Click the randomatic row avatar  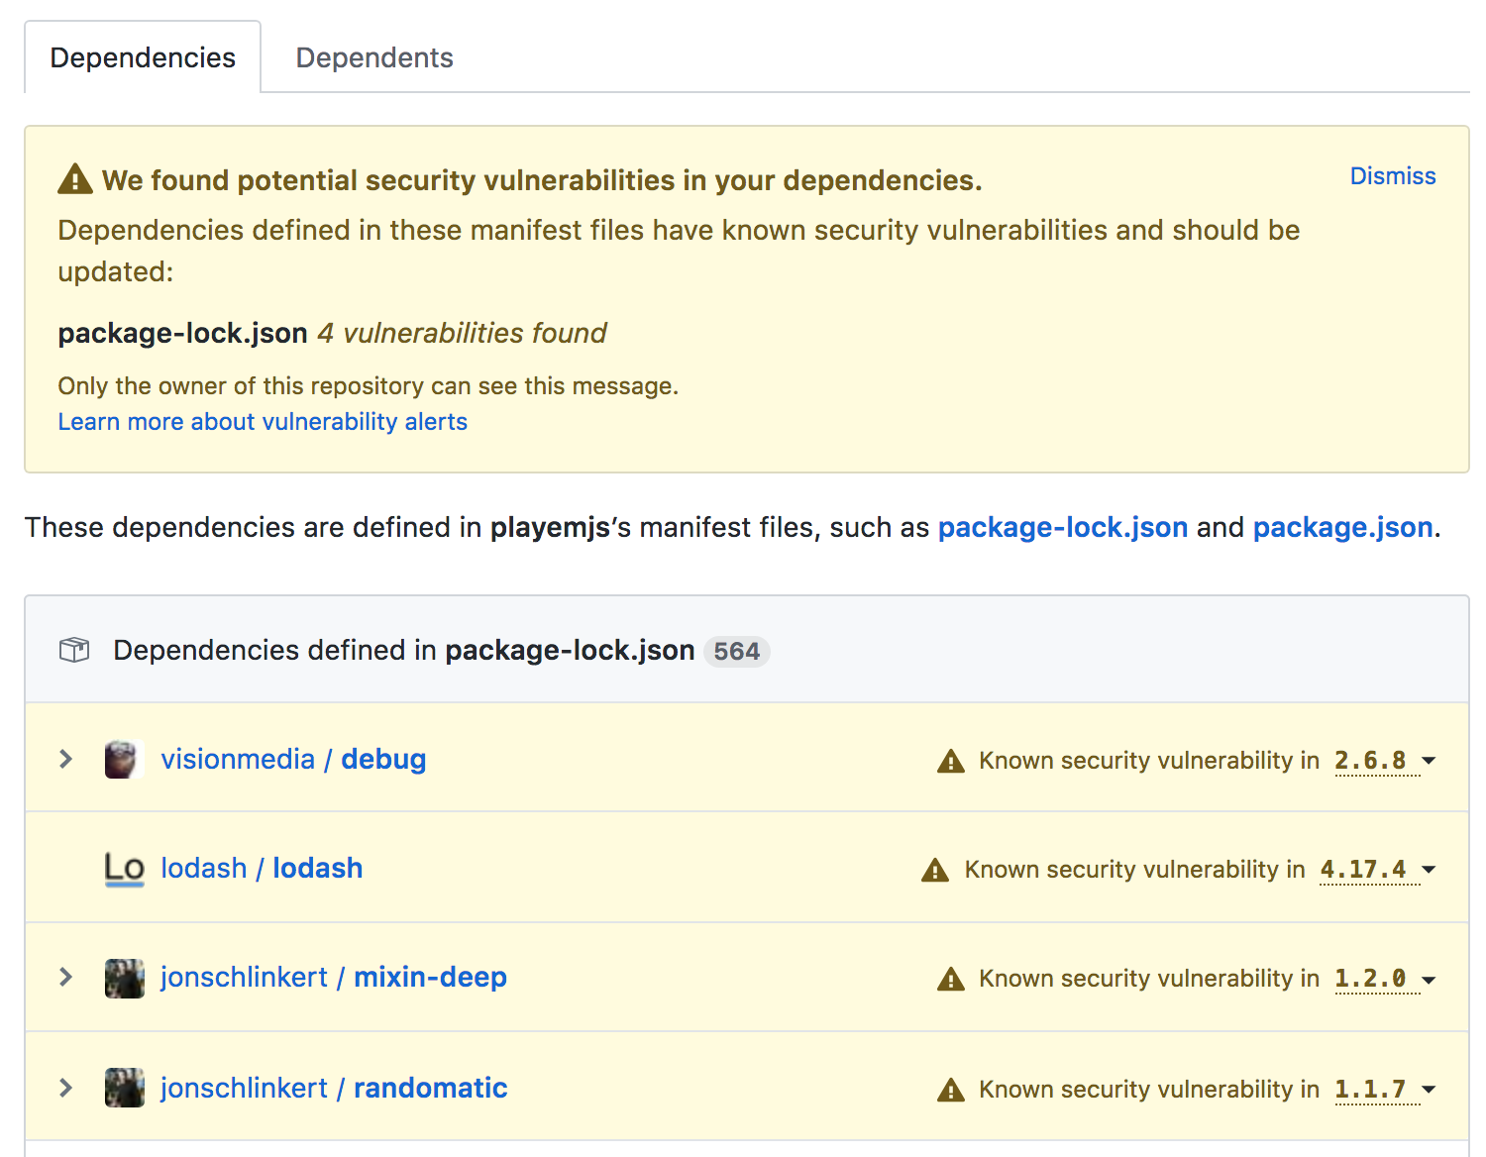[x=124, y=1088]
